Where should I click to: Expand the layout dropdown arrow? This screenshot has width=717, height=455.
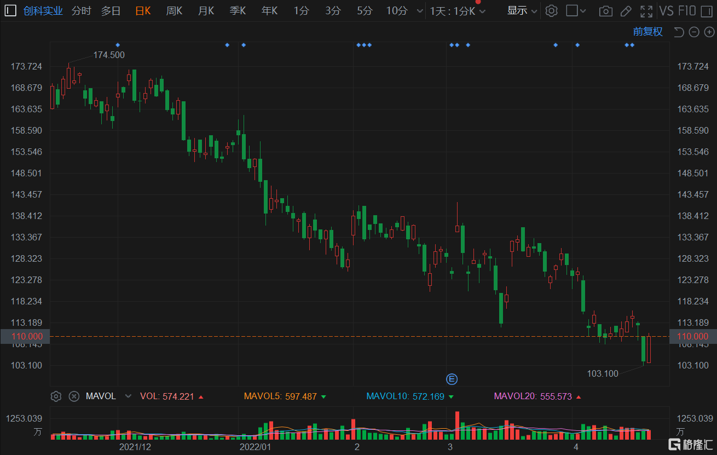click(583, 10)
